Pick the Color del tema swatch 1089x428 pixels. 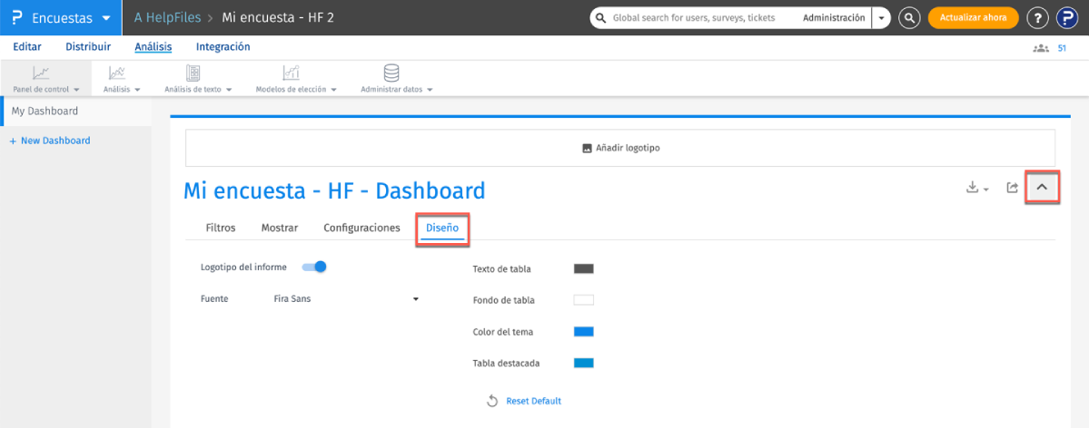coord(583,332)
